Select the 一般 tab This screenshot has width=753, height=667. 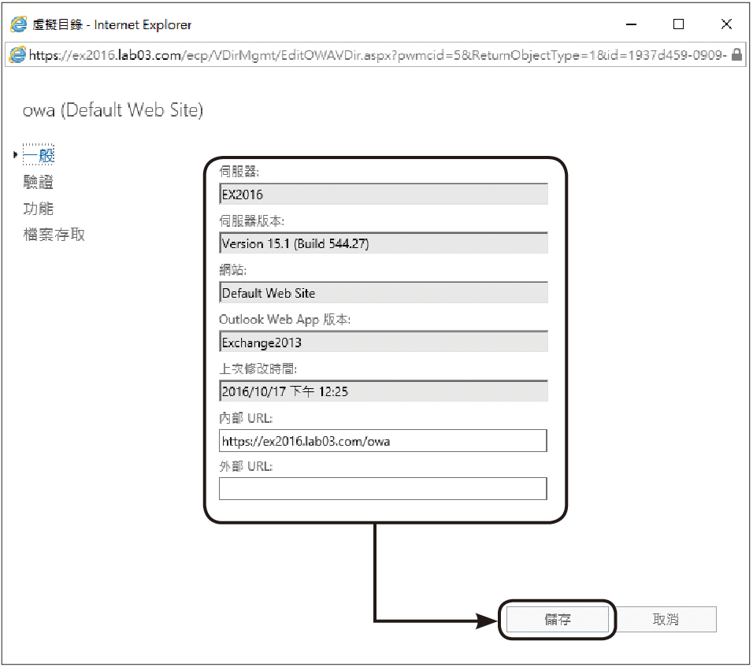point(39,155)
